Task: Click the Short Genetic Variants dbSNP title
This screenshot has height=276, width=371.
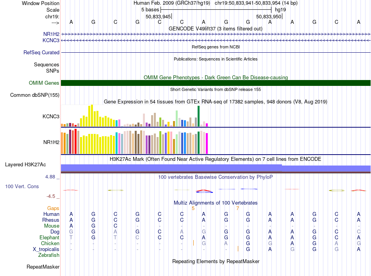Action: [216, 89]
